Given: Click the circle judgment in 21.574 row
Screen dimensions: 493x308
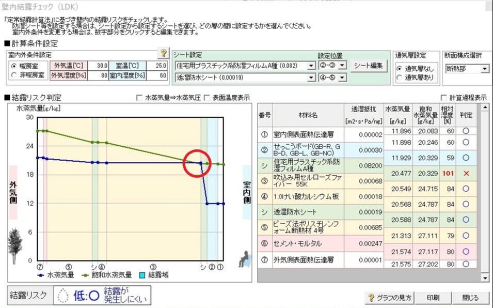Looking at the screenshot, I should click(466, 251).
